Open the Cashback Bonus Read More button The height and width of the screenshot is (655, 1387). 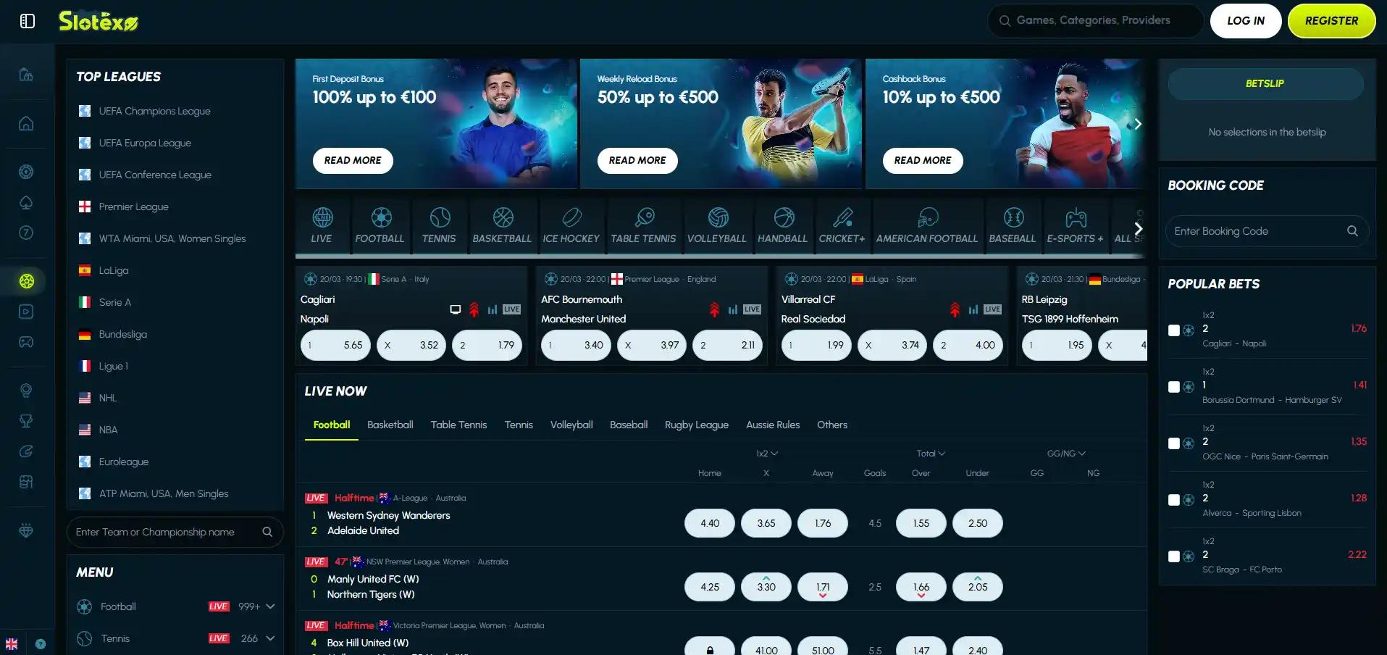tap(923, 160)
